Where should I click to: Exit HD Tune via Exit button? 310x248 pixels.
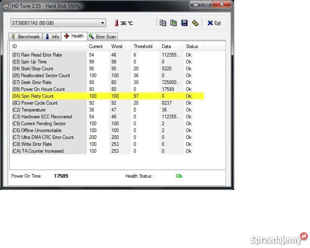[x=214, y=23]
